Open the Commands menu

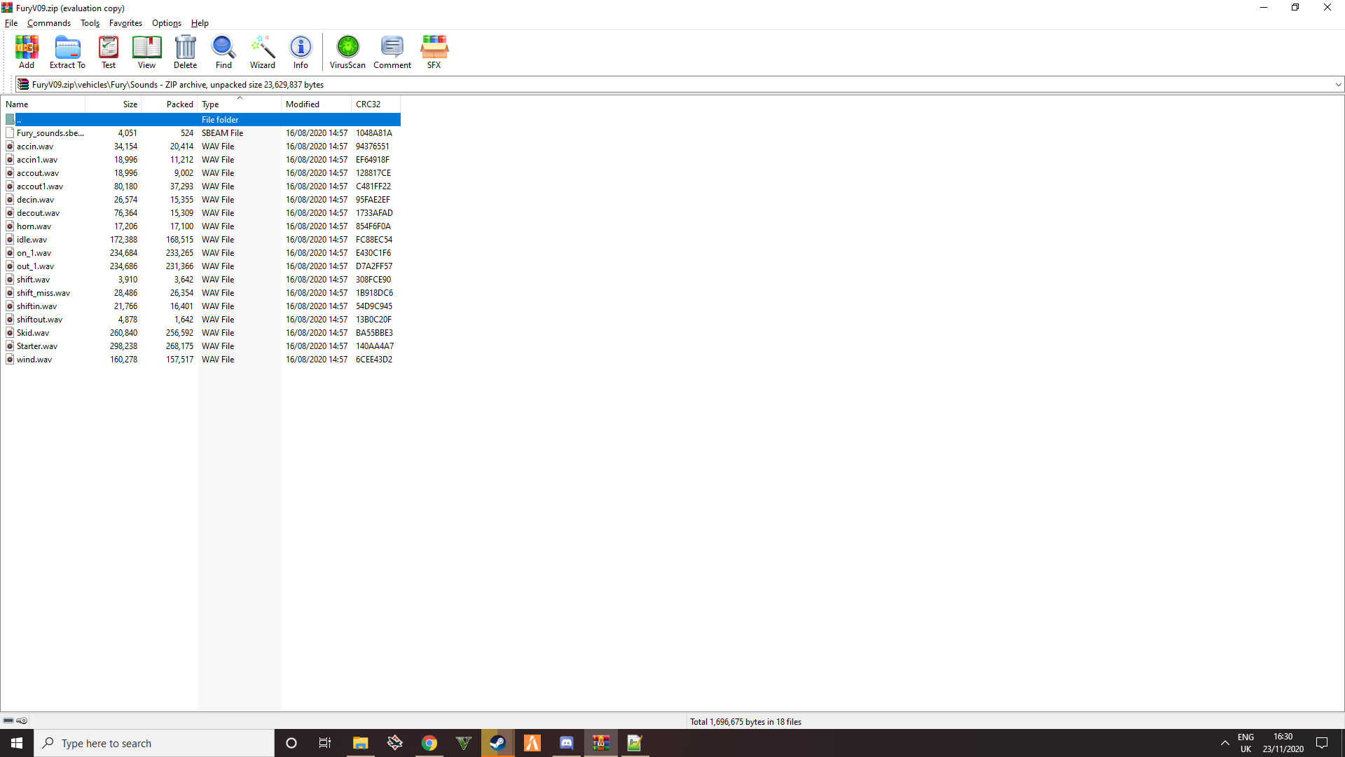click(49, 23)
